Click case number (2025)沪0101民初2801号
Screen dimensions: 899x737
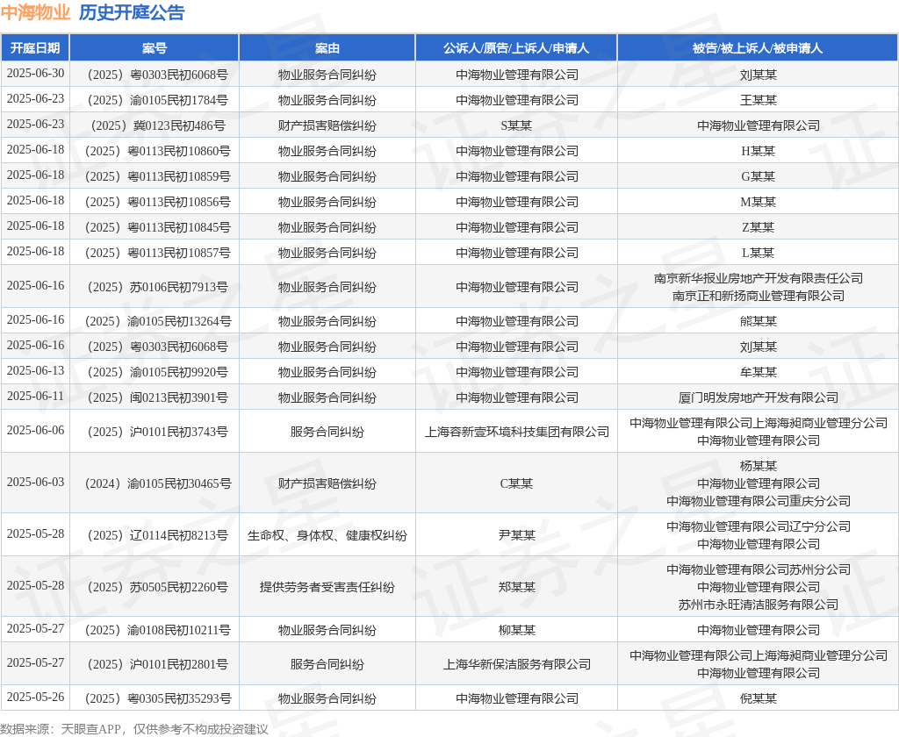coord(155,665)
